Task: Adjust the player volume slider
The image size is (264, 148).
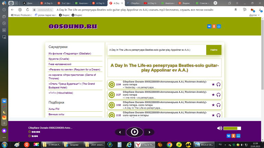Action: (232, 128)
